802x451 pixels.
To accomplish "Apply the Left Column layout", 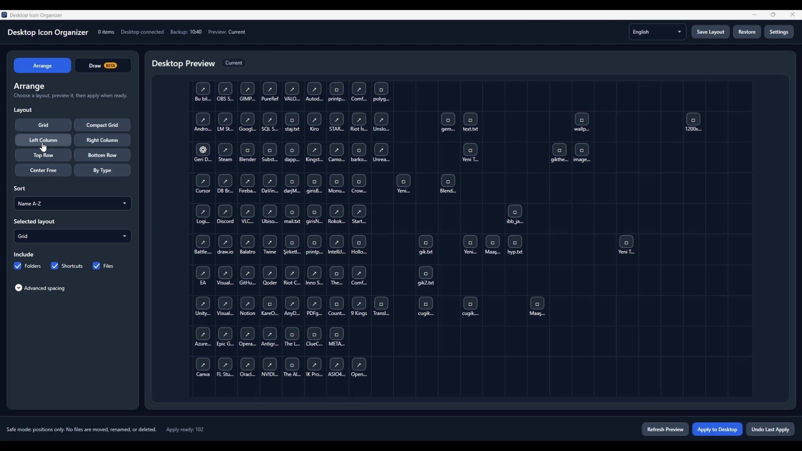I will [43, 140].
